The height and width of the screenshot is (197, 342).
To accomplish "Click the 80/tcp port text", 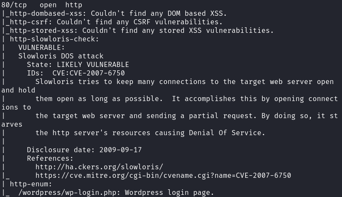I will coord(12,5).
